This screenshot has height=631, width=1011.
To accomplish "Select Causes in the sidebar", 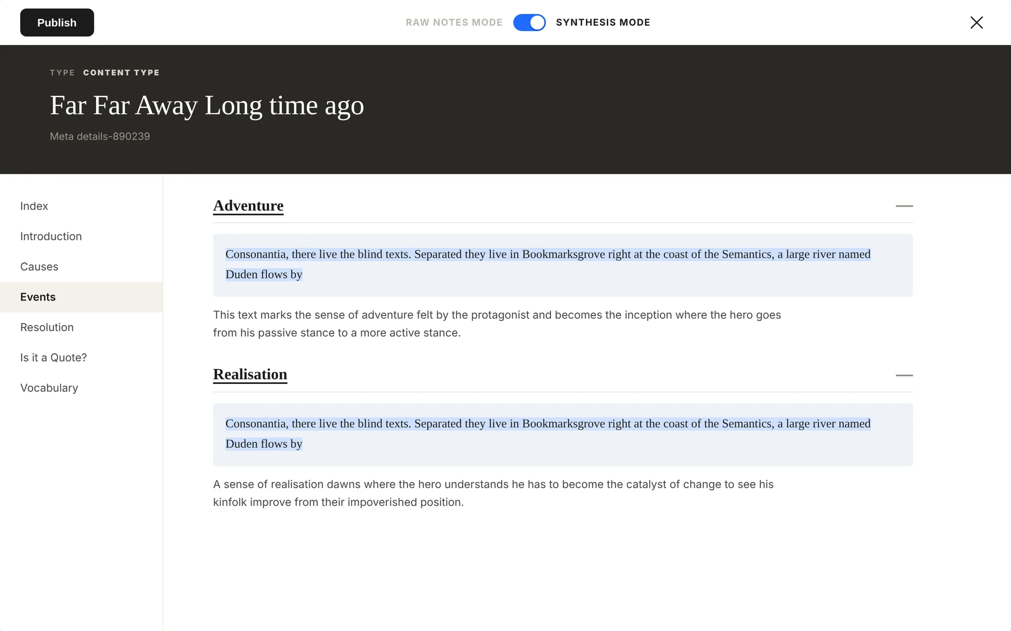I will coord(81,267).
